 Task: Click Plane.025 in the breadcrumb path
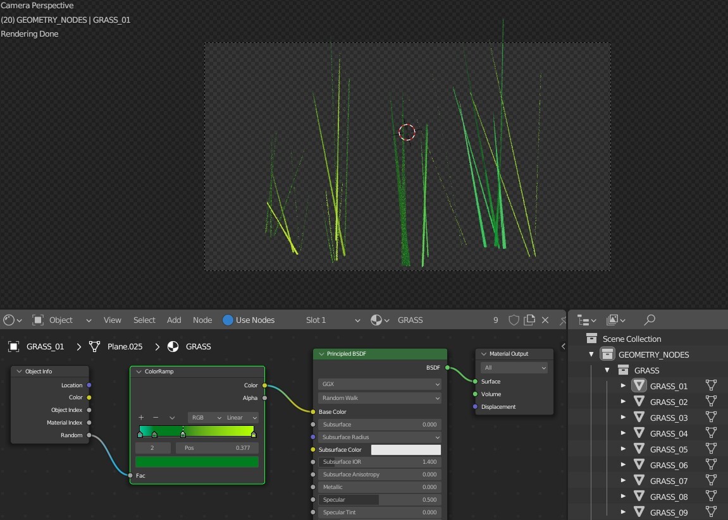pos(124,347)
